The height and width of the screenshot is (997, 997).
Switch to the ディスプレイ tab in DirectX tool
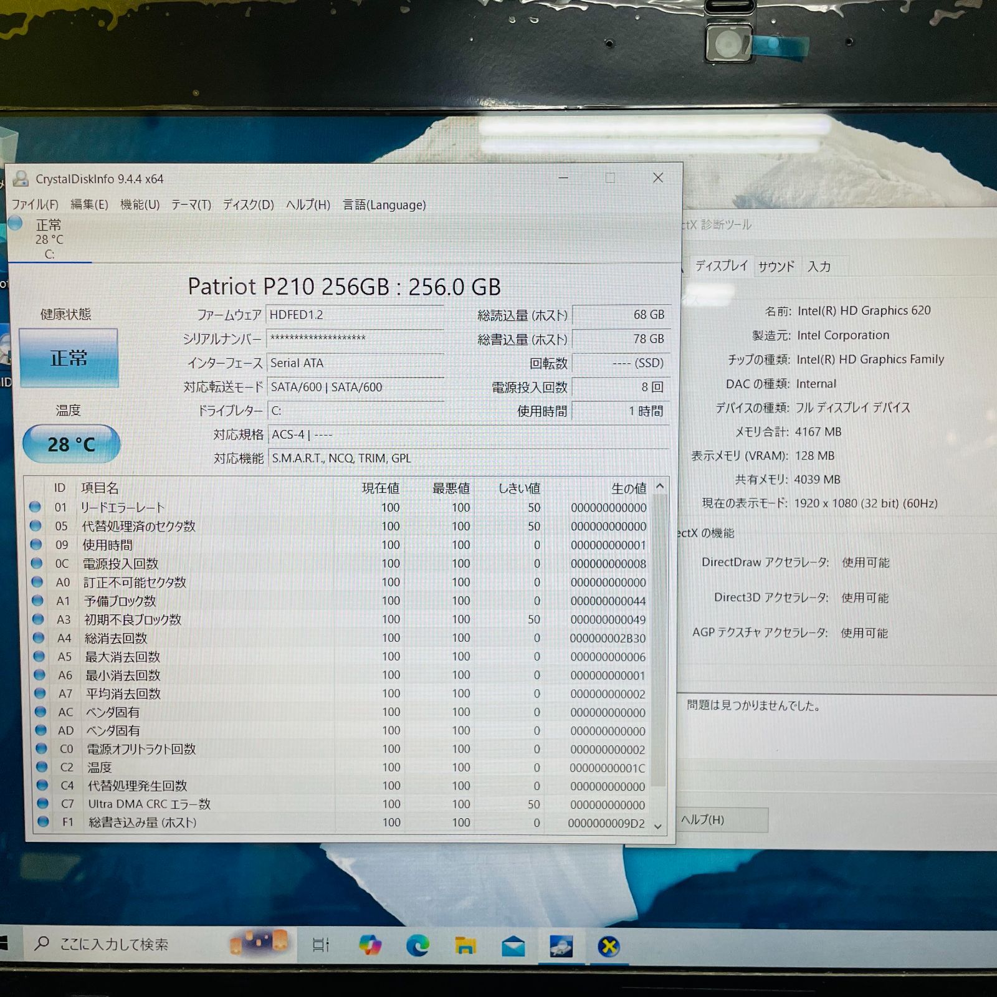(721, 266)
